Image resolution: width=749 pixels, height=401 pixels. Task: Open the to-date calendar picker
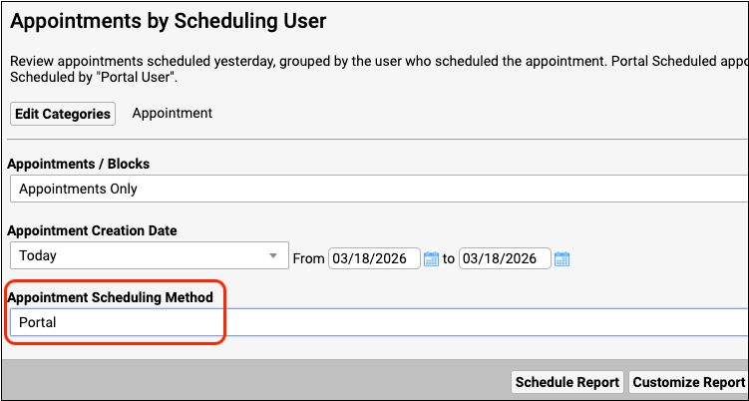click(x=562, y=259)
